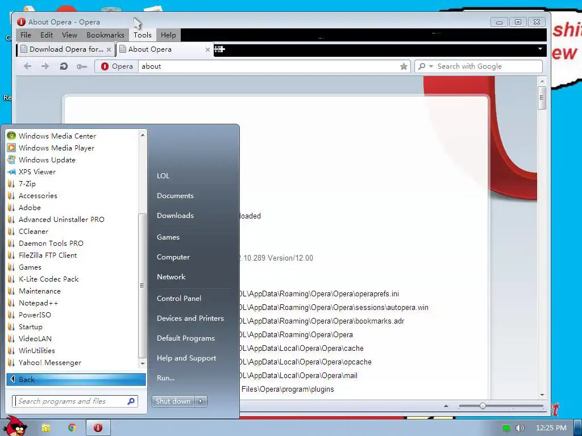Open Control Panel
Screen dimensions: 582x436
pos(179,299)
